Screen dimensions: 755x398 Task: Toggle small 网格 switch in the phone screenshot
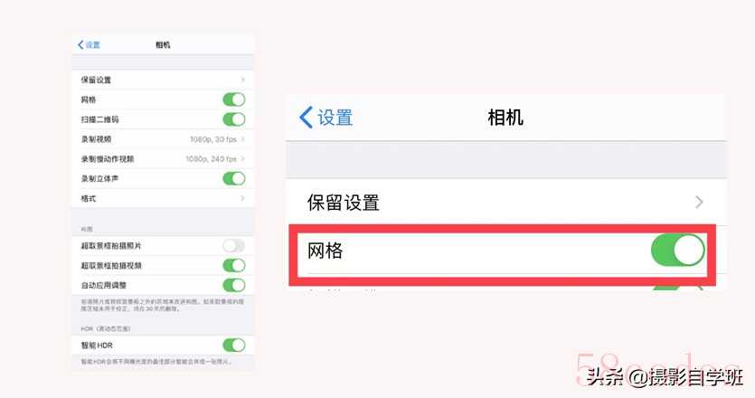(x=234, y=99)
